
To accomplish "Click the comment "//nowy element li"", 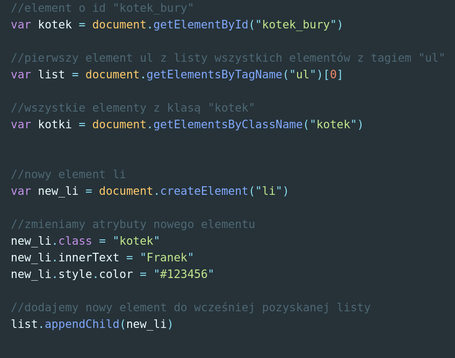I will (x=68, y=174).
